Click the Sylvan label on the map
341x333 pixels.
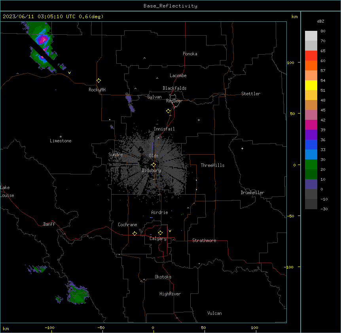coord(154,97)
